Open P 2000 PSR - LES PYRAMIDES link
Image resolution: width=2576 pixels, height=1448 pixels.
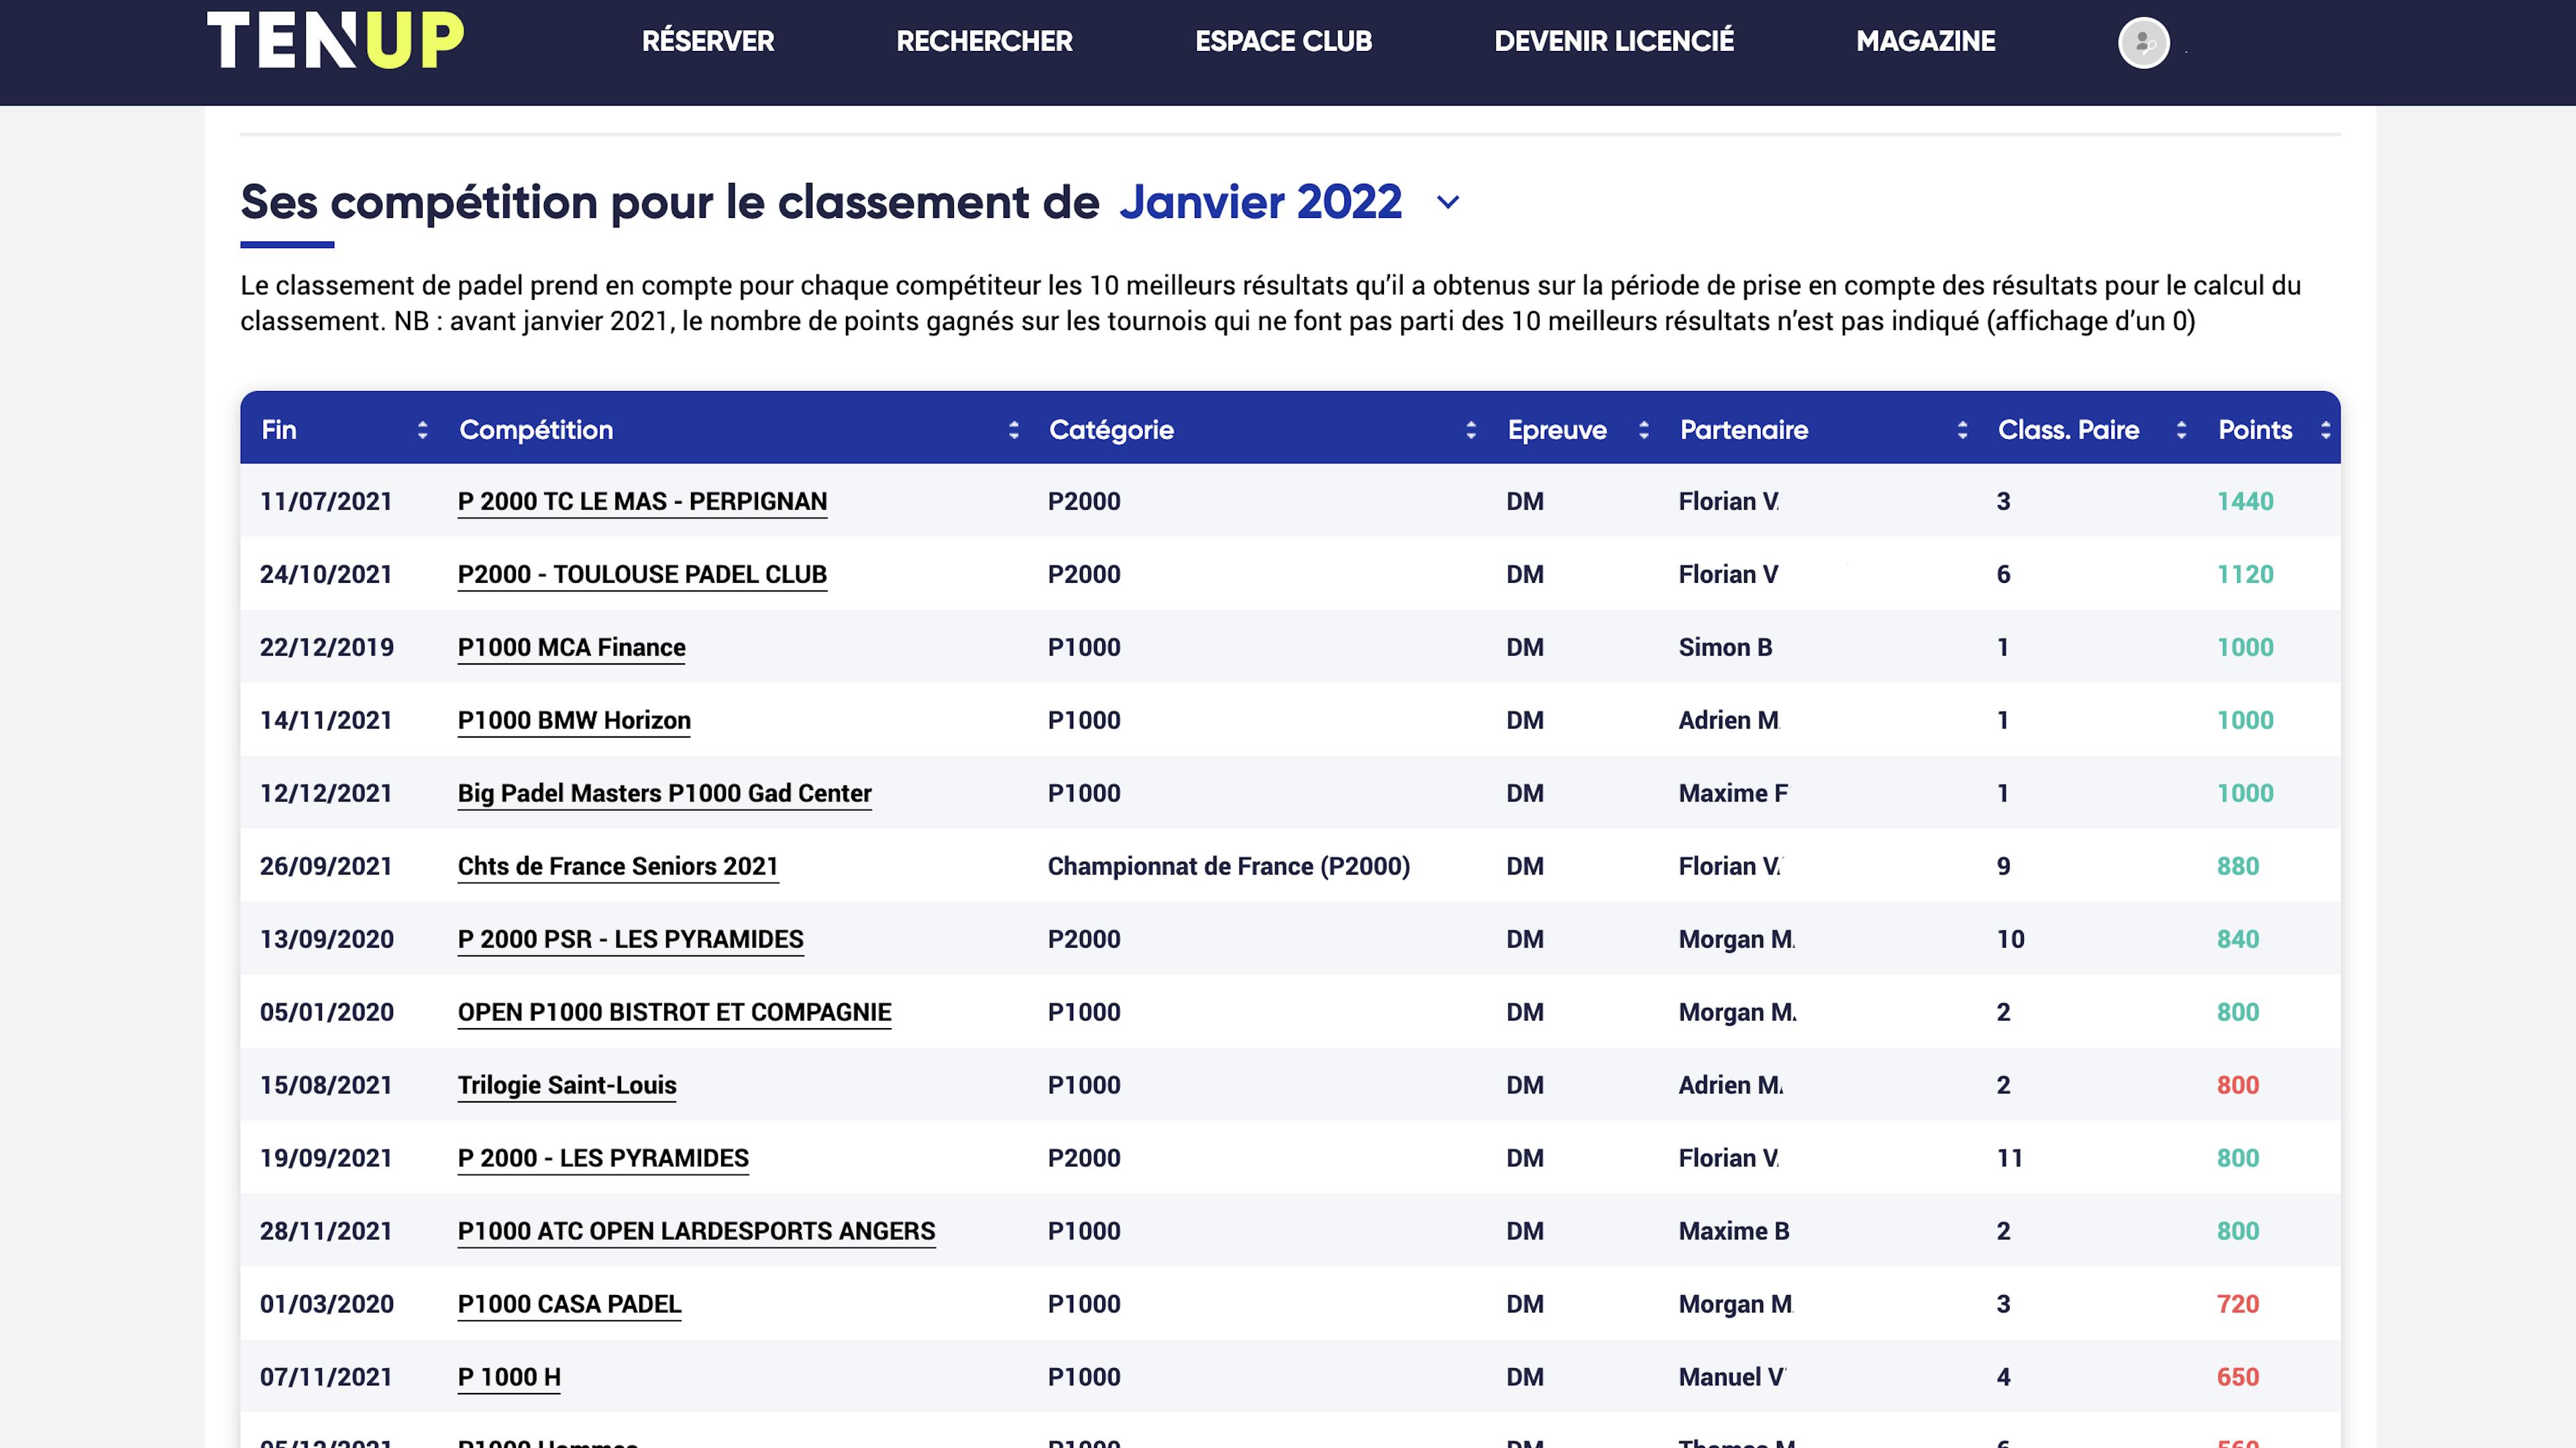630,940
